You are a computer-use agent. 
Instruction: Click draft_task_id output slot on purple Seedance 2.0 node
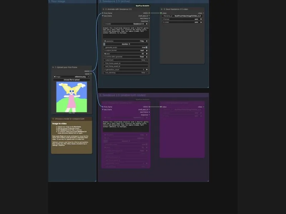(149, 109)
